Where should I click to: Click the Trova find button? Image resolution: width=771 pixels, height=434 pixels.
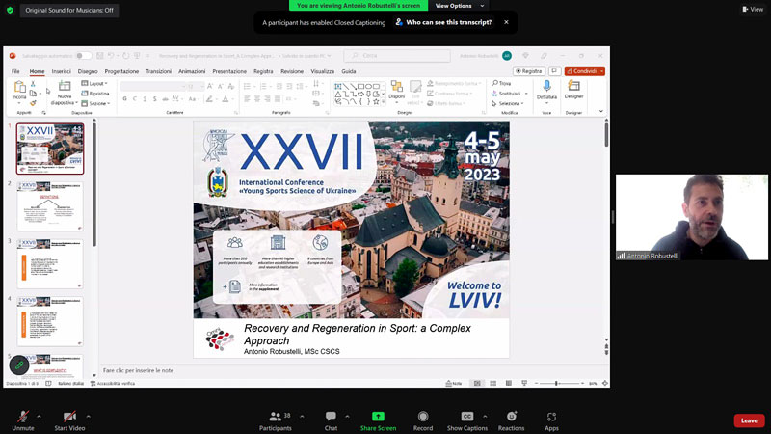pos(501,83)
